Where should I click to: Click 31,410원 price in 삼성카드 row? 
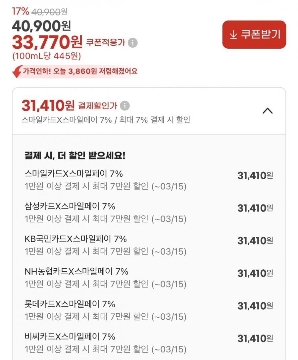click(255, 208)
